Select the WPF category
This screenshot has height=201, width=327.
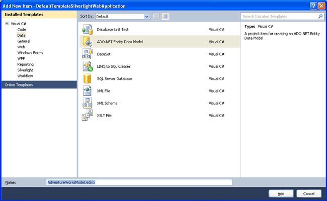coord(21,58)
